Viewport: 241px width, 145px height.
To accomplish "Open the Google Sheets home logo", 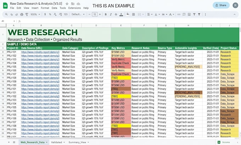I will click(x=5, y=6).
